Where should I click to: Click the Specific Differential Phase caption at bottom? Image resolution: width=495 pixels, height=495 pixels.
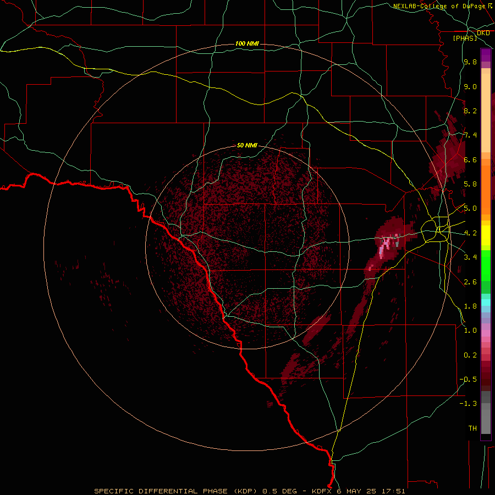pyautogui.click(x=249, y=491)
